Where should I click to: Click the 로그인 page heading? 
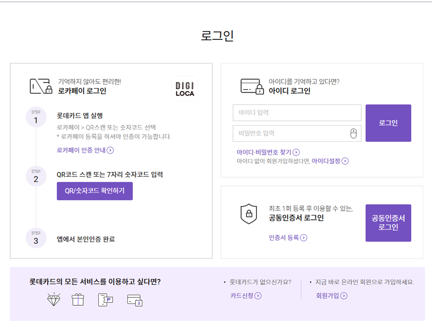217,35
